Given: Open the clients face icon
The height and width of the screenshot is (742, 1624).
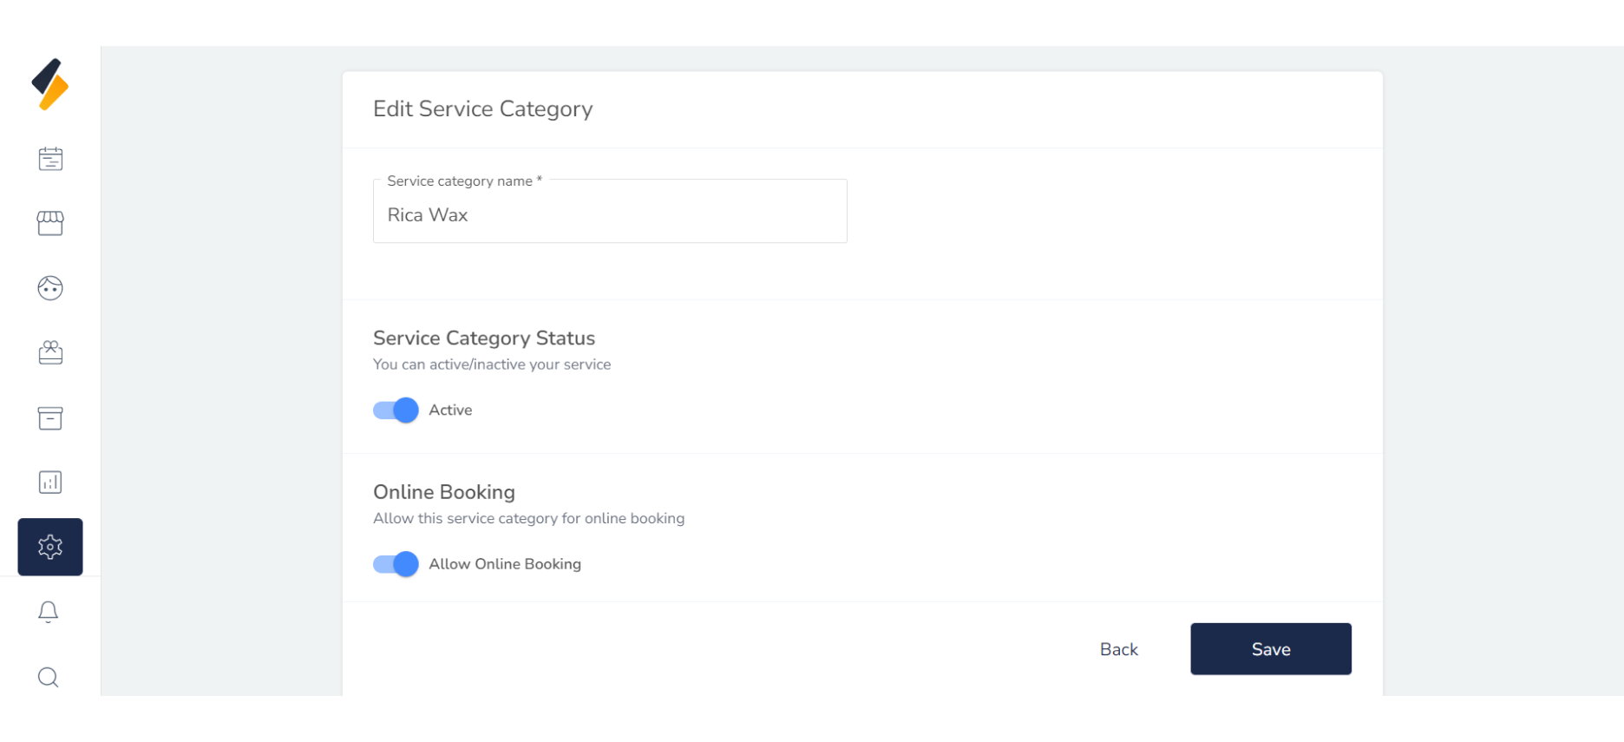Looking at the screenshot, I should click(x=50, y=288).
